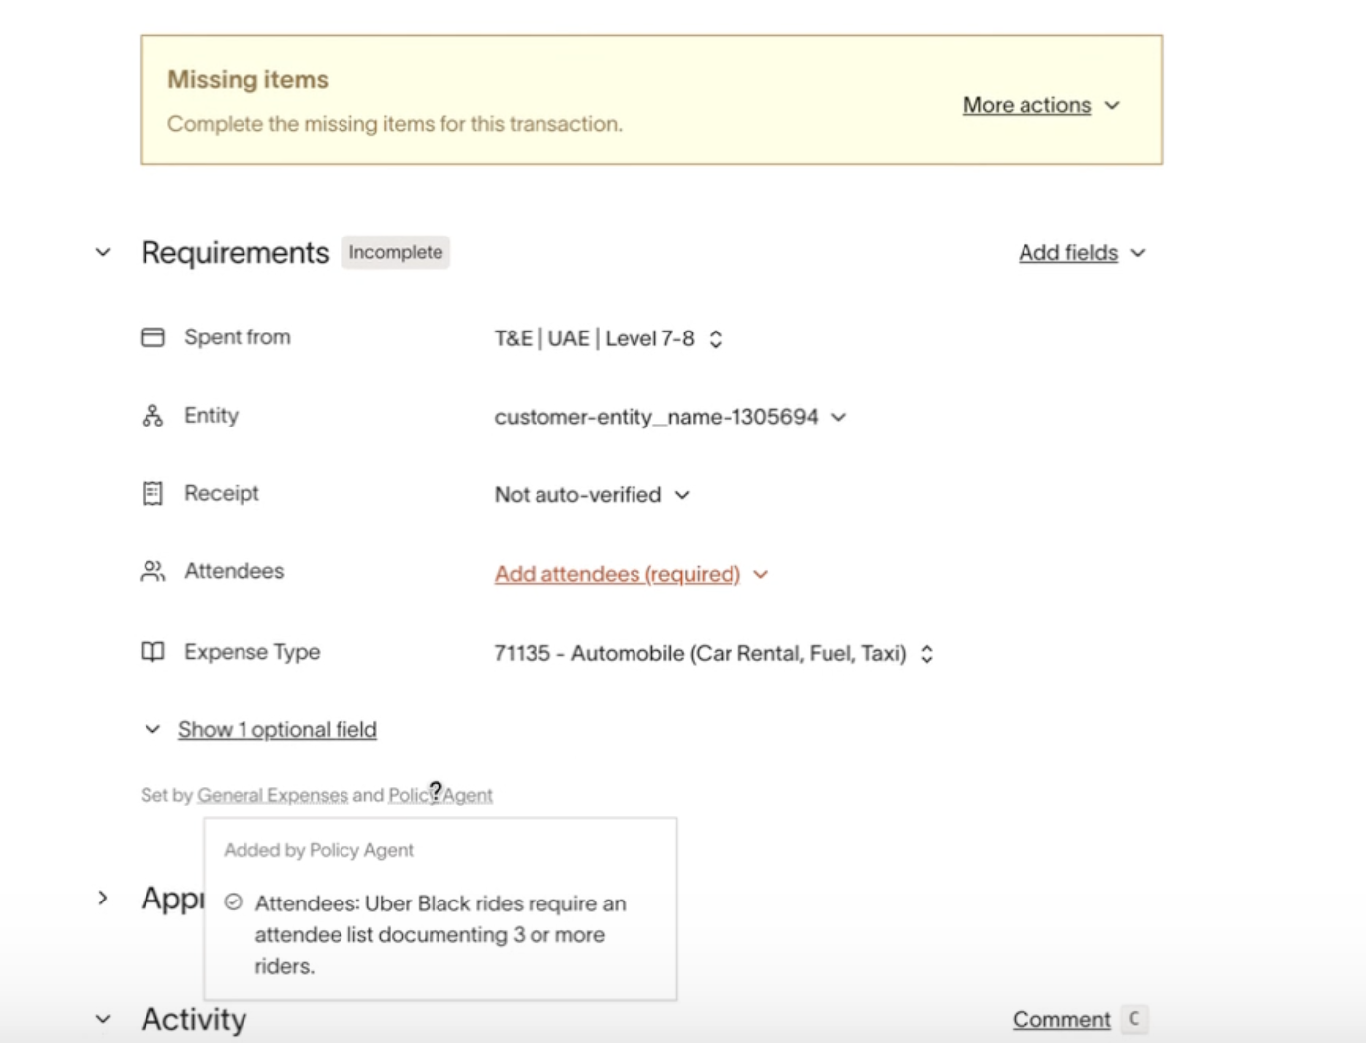The height and width of the screenshot is (1043, 1366).
Task: Click the Incomplete status badge
Action: [x=395, y=252]
